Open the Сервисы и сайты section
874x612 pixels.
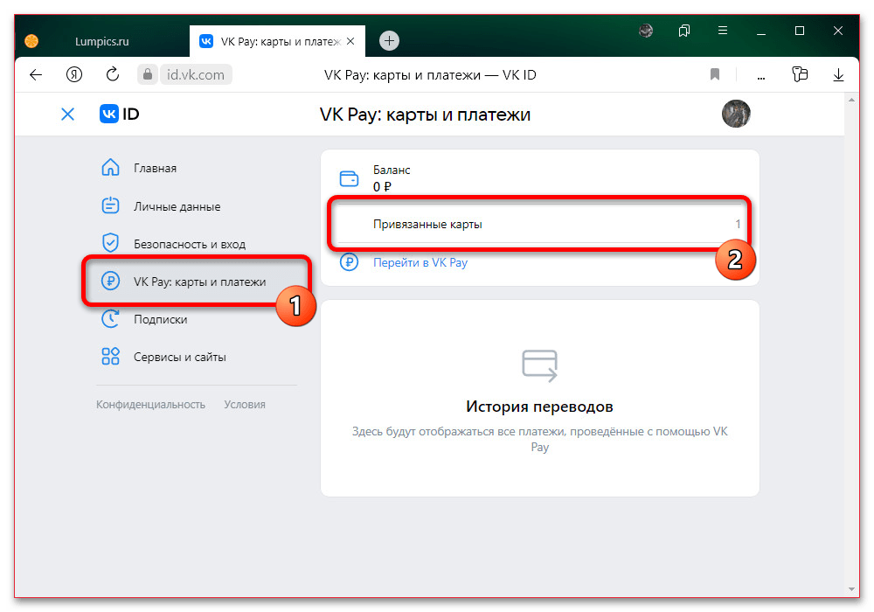(x=179, y=358)
